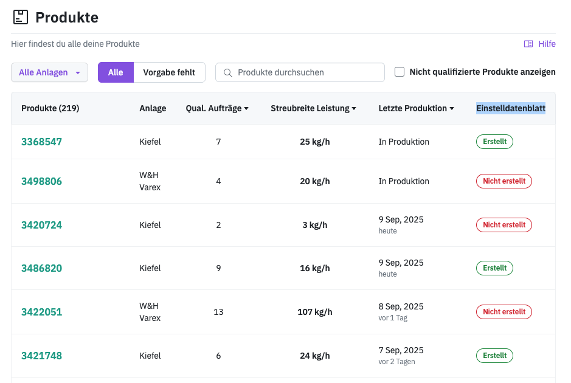Sort by Qual. Aufträge column

[x=217, y=108]
